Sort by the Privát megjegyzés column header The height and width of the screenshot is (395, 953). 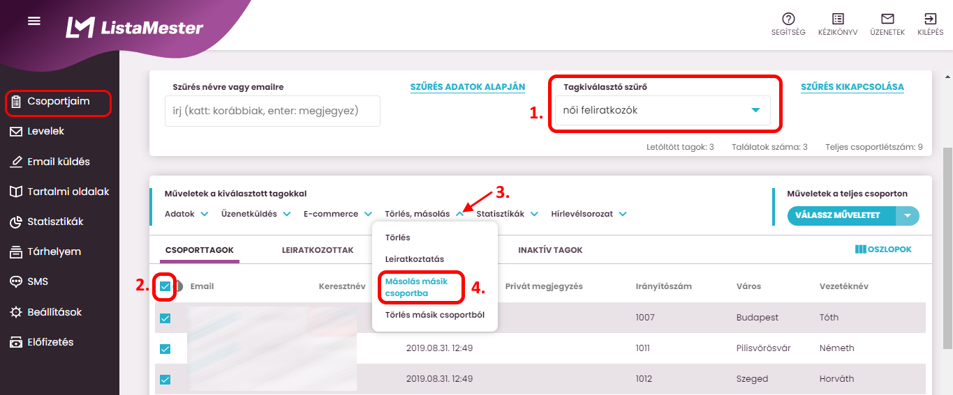544,286
